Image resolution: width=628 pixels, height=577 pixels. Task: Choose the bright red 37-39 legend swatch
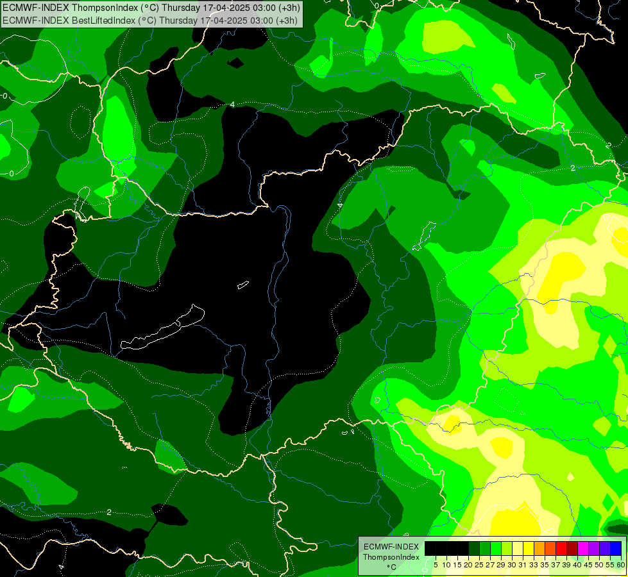pos(561,548)
